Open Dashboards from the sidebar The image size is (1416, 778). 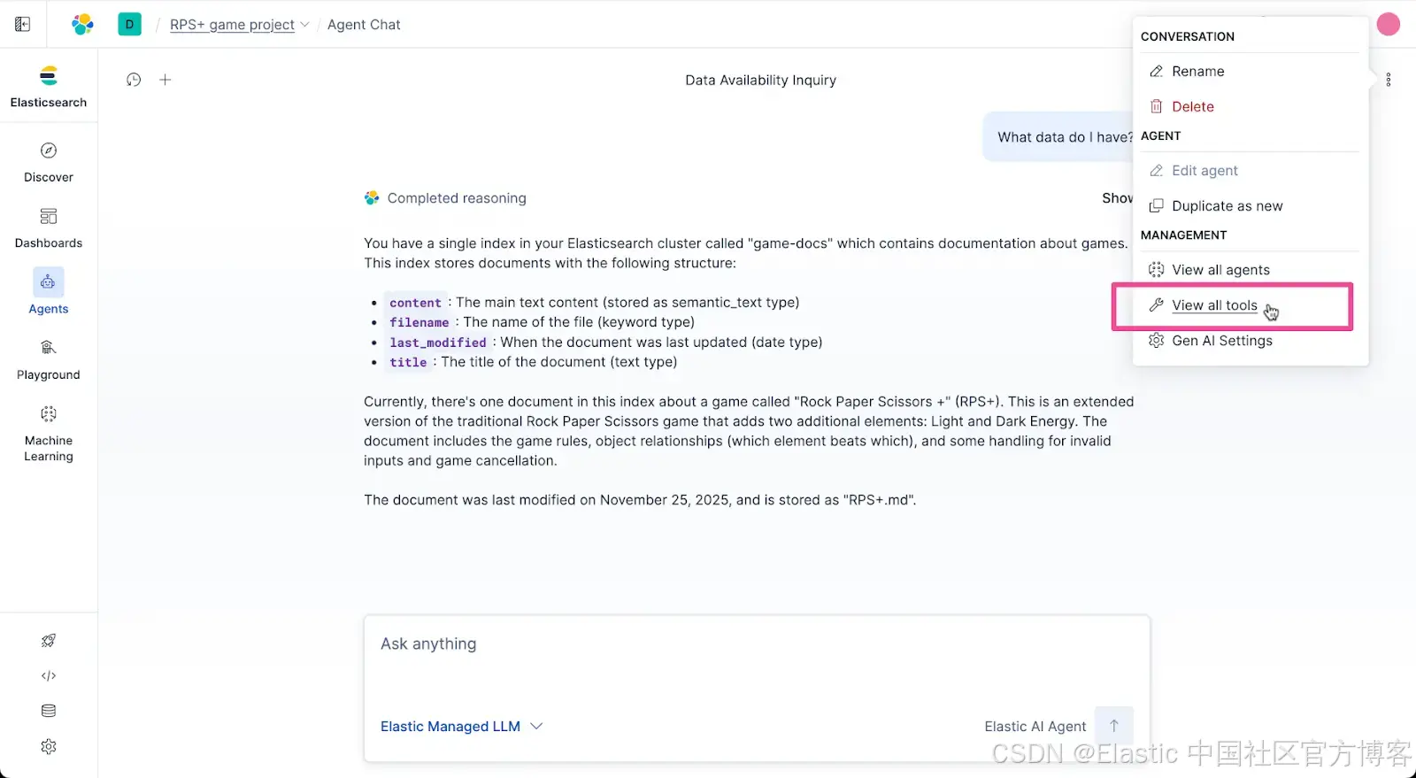pos(49,228)
